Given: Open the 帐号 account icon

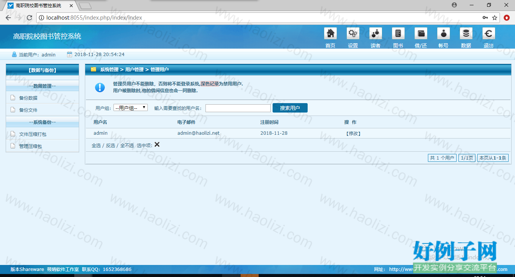Looking at the screenshot, I should point(443,33).
